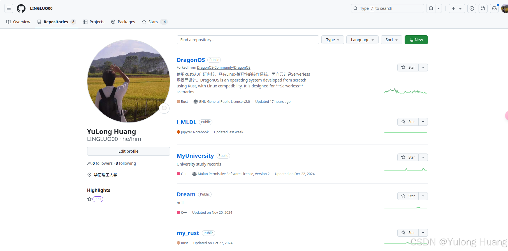
Task: View the MyUniversity activity sparkline
Action: (x=406, y=169)
